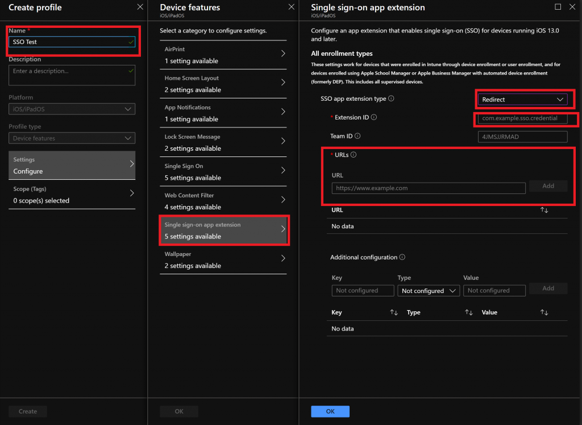Click Add button next to URL field
Screen dimensions: 582x425
coord(548,186)
